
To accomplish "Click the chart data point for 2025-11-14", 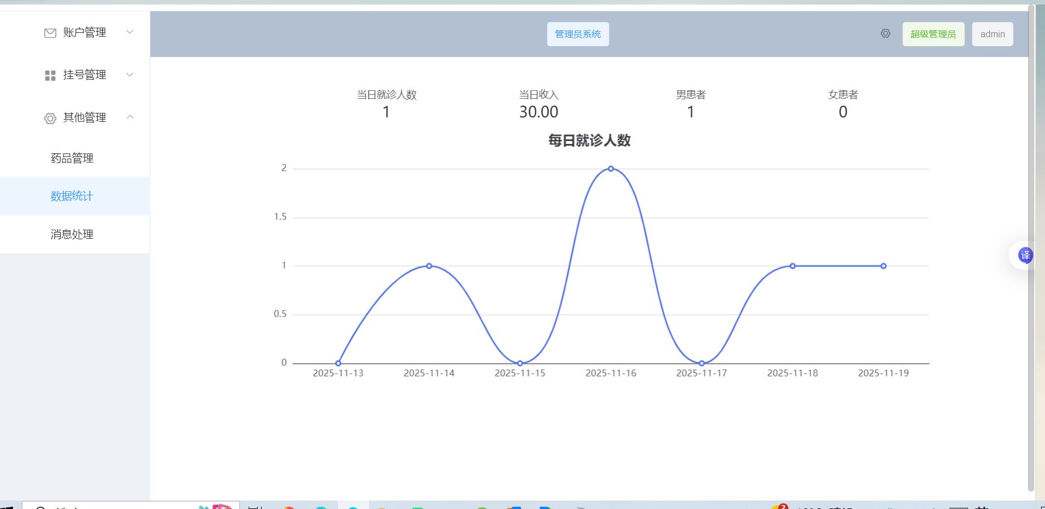I will coord(429,266).
